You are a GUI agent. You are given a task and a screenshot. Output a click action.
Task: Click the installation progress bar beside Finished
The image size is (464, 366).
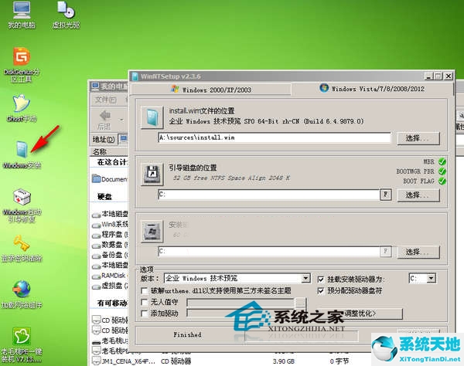coord(302,336)
